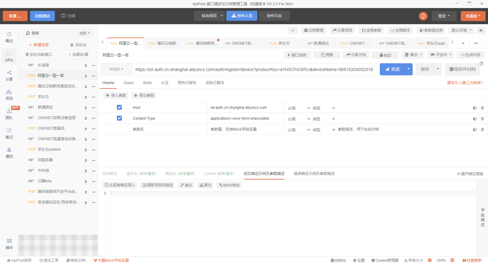The width and height of the screenshot is (488, 267).
Task: Click the 美化 beautify button
Action: point(186,185)
